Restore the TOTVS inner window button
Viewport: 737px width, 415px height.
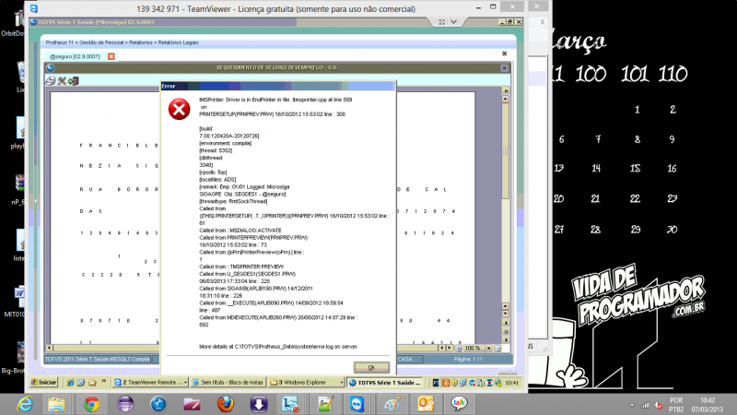[510, 22]
